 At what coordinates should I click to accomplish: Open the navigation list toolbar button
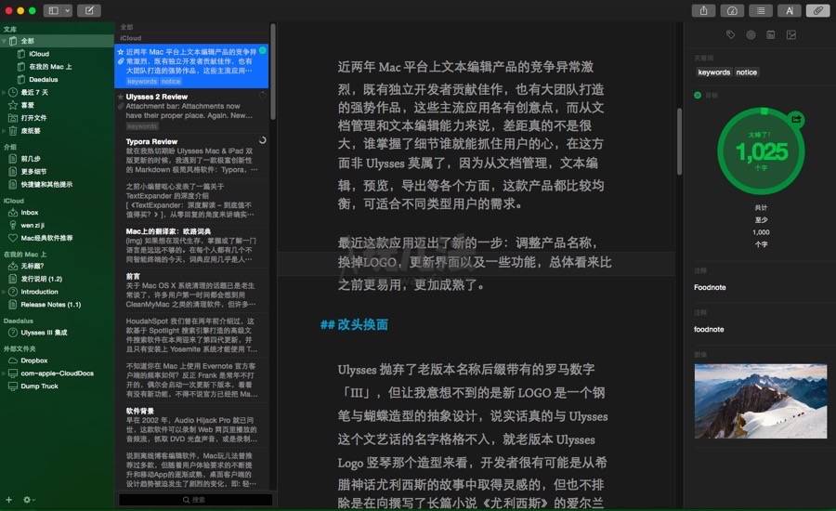coord(761,10)
